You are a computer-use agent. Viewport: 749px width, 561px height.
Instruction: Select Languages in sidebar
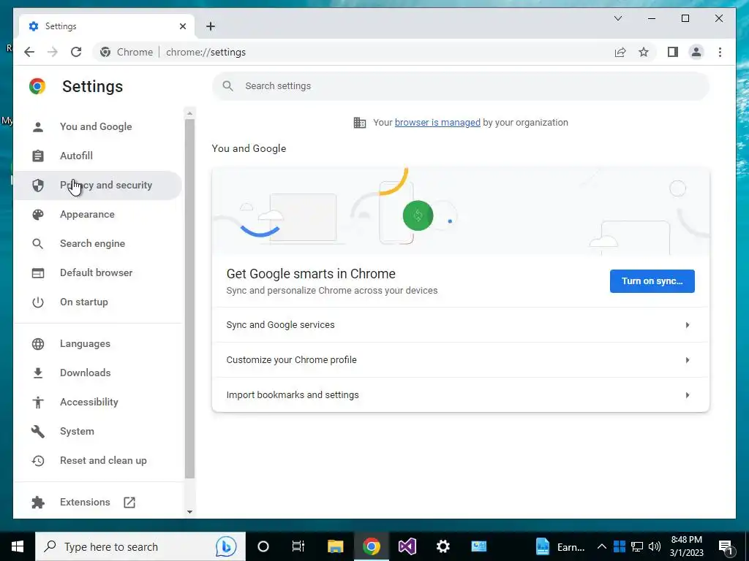click(x=98, y=344)
